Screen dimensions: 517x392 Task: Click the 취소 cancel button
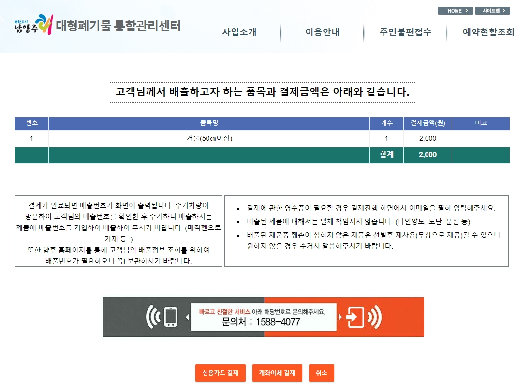pyautogui.click(x=322, y=373)
